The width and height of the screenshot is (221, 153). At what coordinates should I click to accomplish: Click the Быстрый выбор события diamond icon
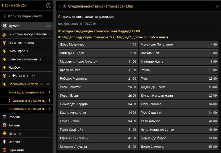(x=4, y=35)
